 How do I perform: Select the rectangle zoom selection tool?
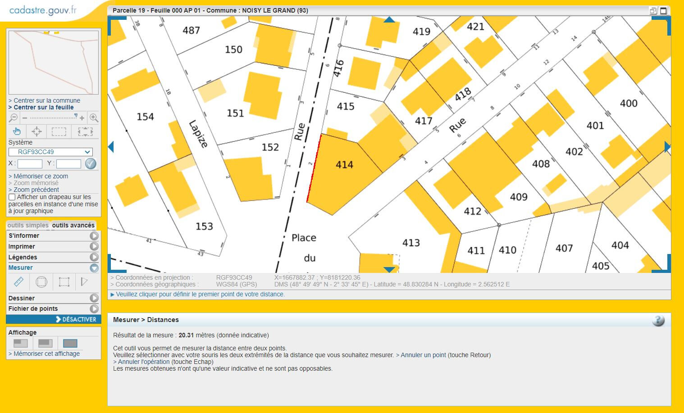click(59, 132)
